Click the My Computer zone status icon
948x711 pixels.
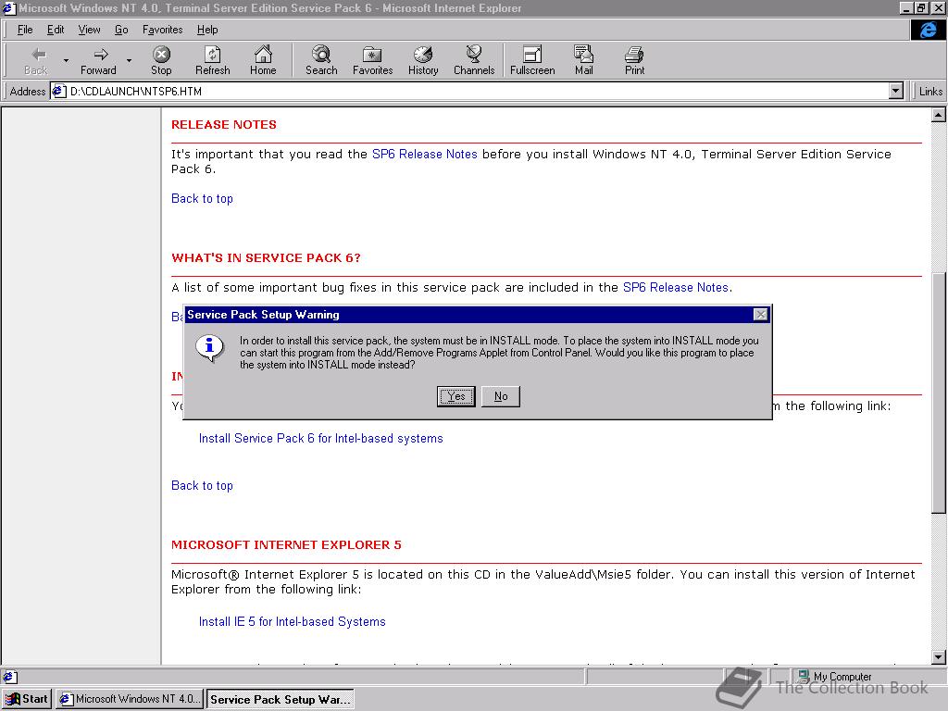(804, 675)
